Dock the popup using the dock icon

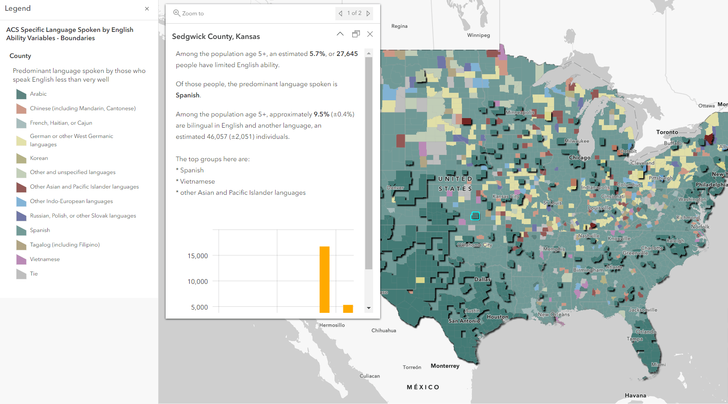pos(356,34)
